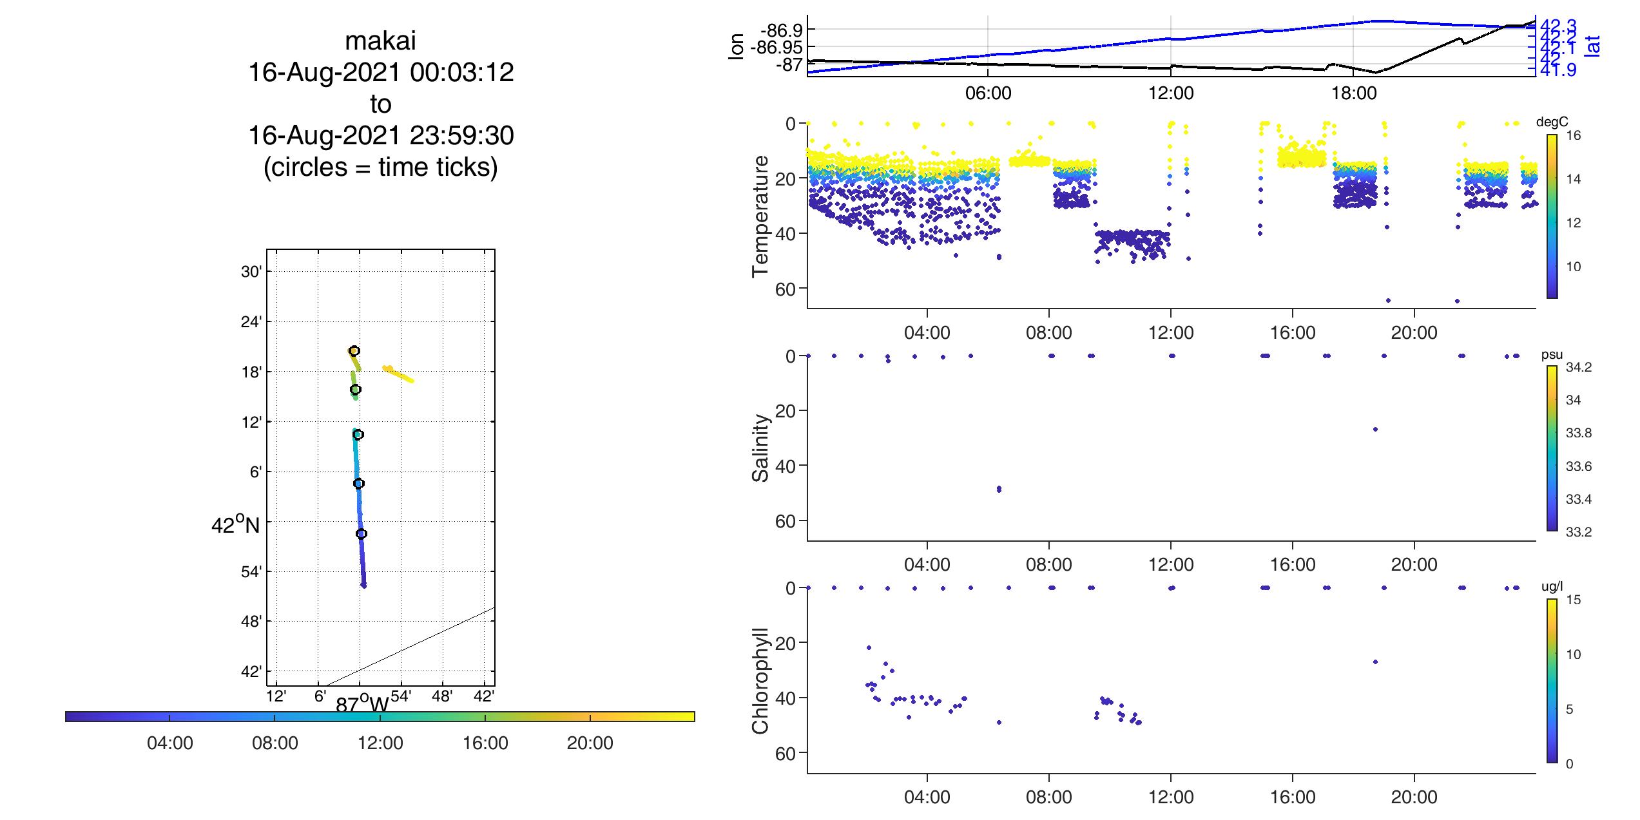The height and width of the screenshot is (820, 1640).
Task: Click the time-tick circle nearest 42°N on the map
Action: [362, 533]
